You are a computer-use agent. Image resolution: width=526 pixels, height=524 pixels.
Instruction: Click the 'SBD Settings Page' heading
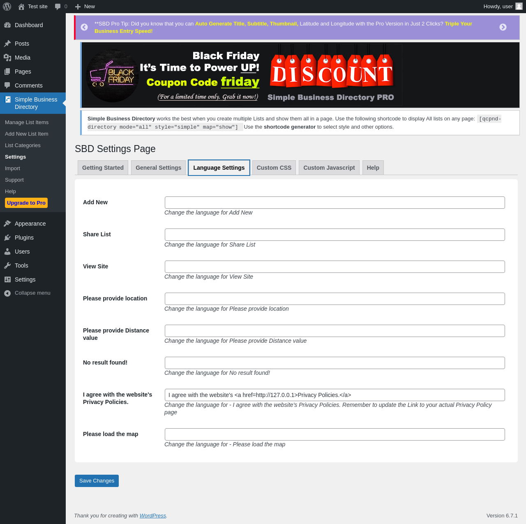(115, 149)
